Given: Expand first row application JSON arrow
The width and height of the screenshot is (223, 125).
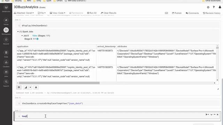Looking at the screenshot, I should pos(17,51).
